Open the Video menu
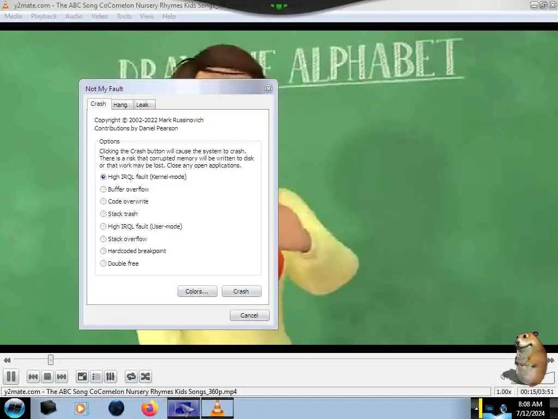Image resolution: width=558 pixels, height=419 pixels. pos(99,16)
